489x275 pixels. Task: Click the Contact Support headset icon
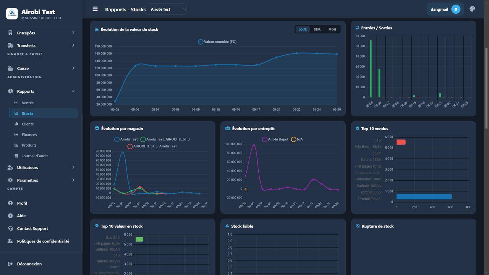click(10, 228)
